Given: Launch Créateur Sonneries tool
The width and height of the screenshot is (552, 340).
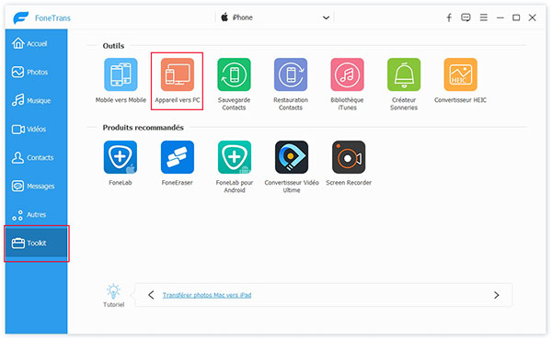Looking at the screenshot, I should 404,74.
